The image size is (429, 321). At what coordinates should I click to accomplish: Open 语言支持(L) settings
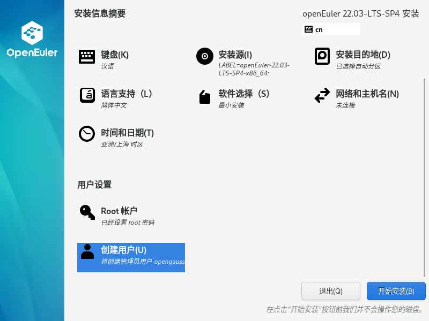127,94
